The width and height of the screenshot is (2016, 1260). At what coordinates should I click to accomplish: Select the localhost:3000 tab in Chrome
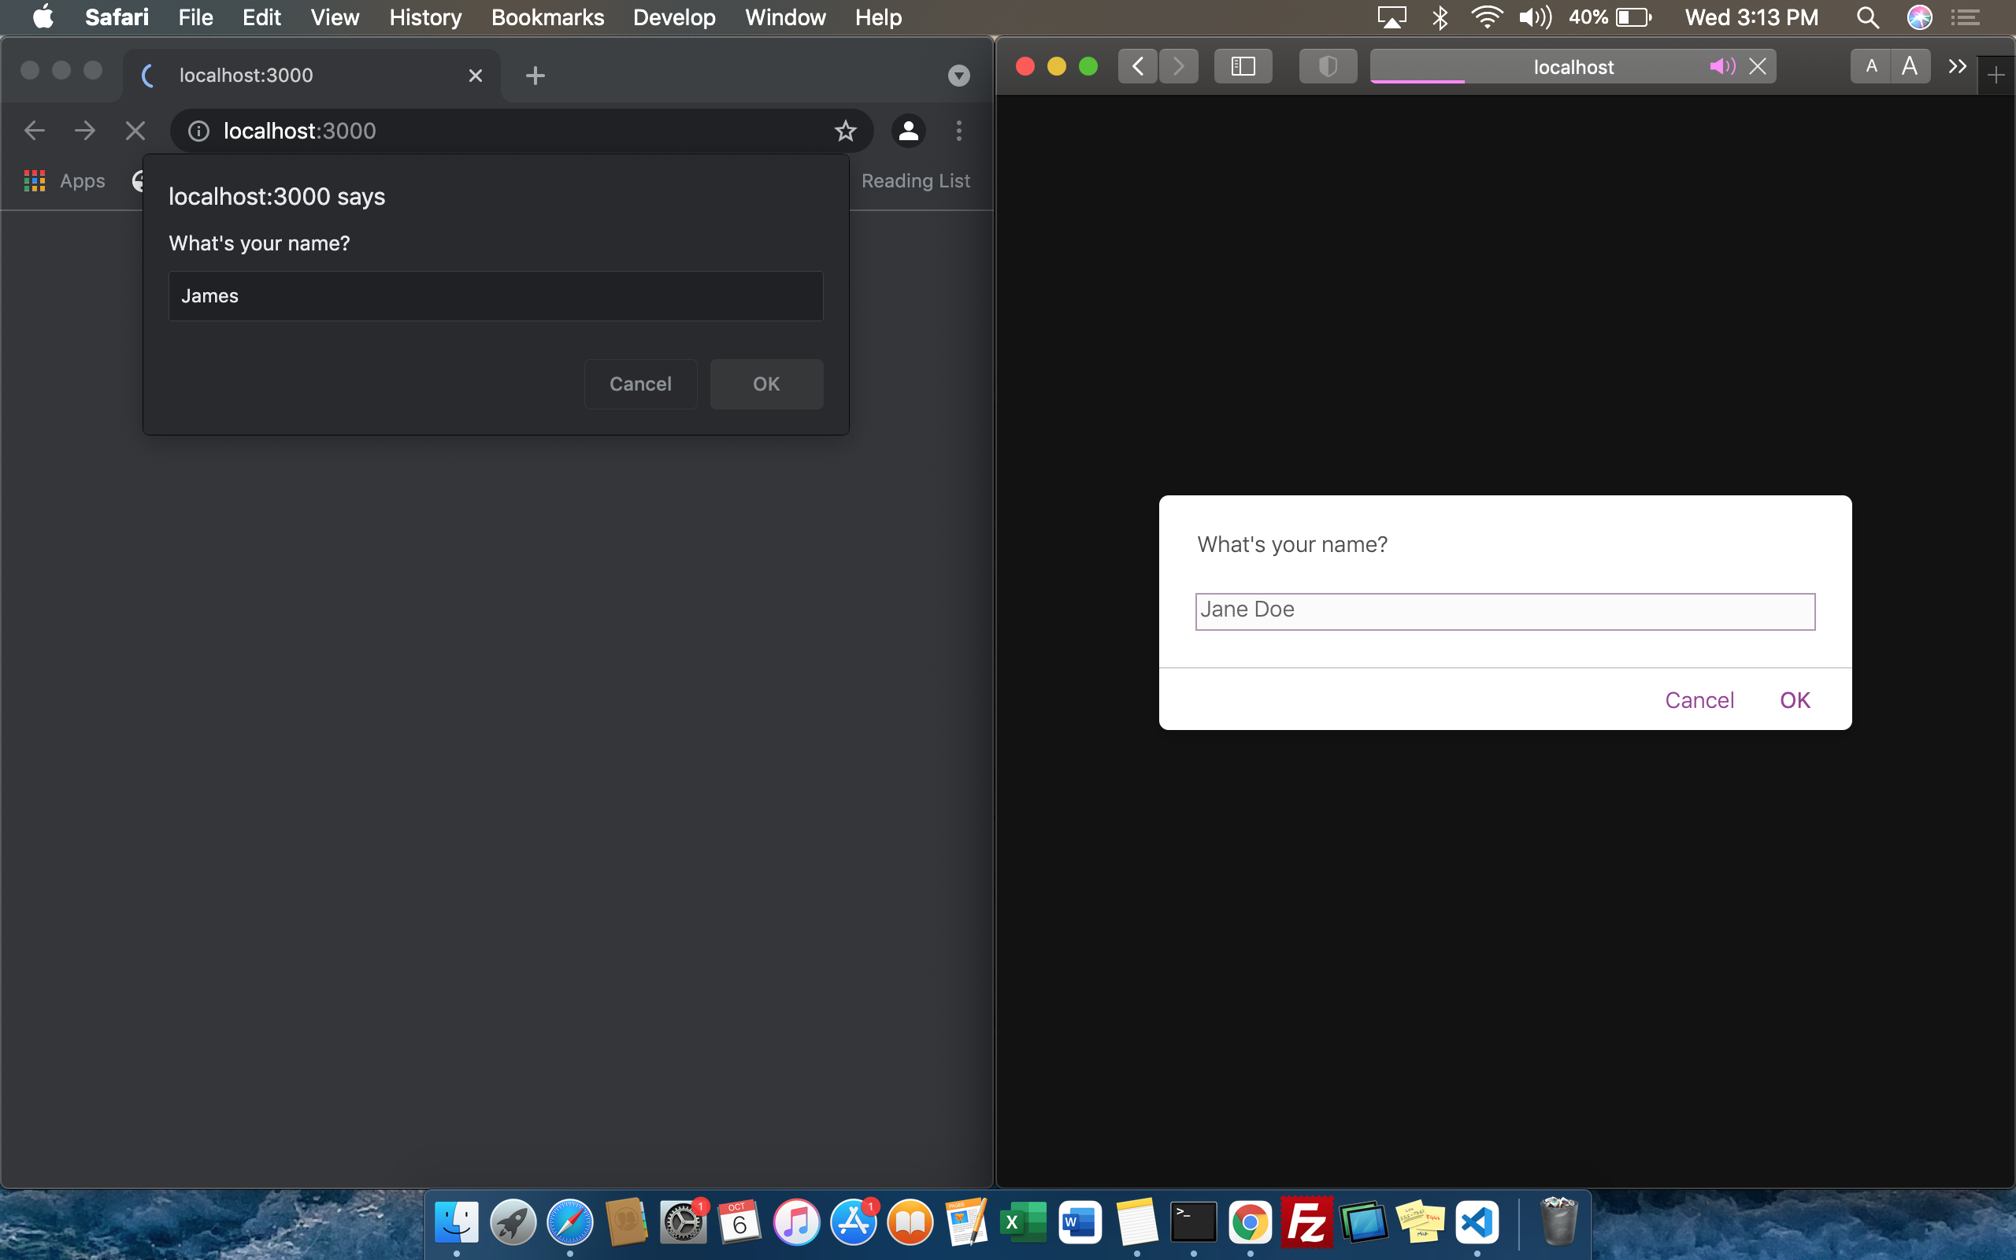pos(300,75)
